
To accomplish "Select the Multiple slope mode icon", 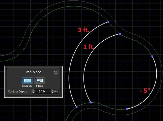I will click(27, 80).
